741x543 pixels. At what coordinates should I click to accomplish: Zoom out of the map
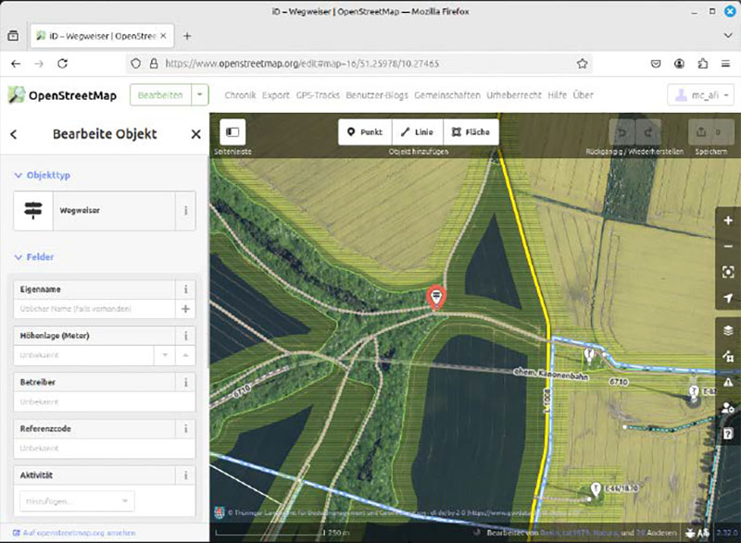pyautogui.click(x=728, y=246)
